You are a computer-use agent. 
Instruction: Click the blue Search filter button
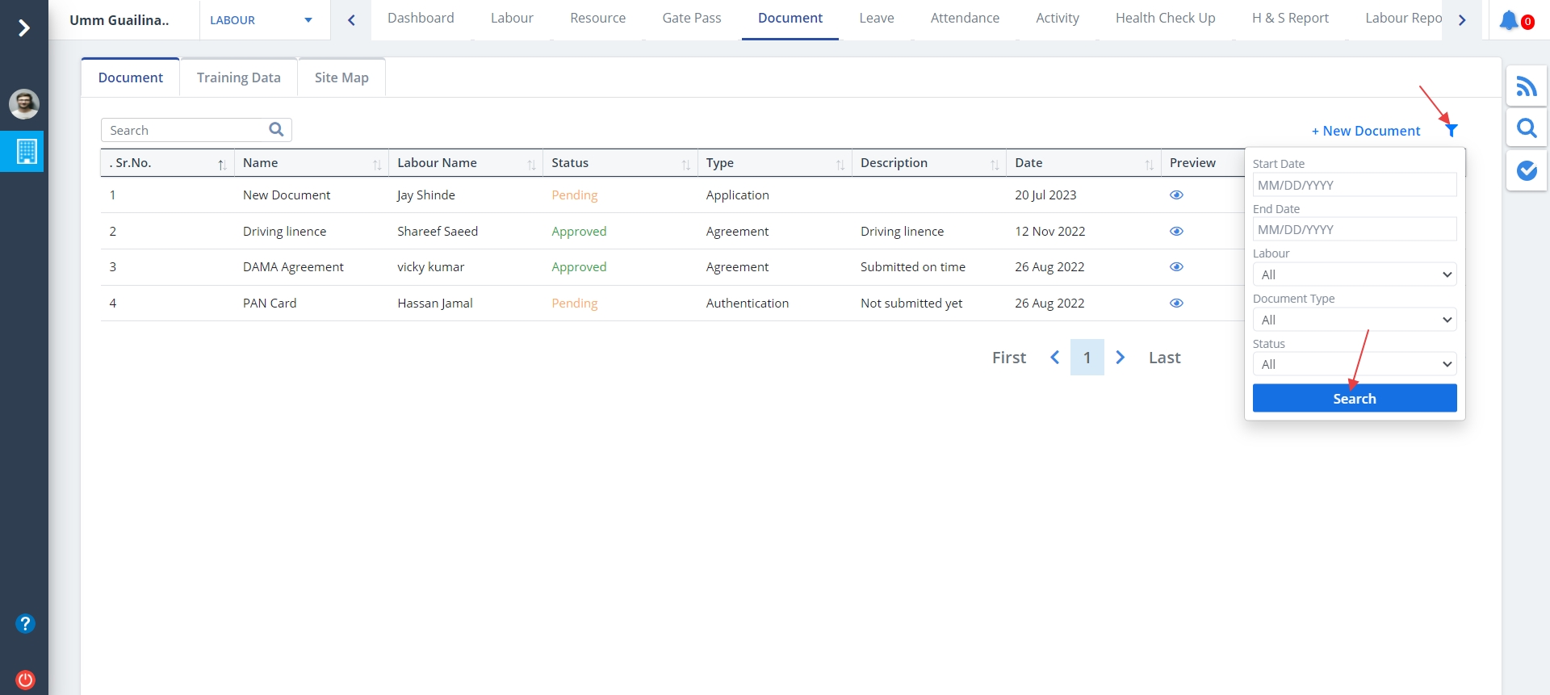(1354, 399)
